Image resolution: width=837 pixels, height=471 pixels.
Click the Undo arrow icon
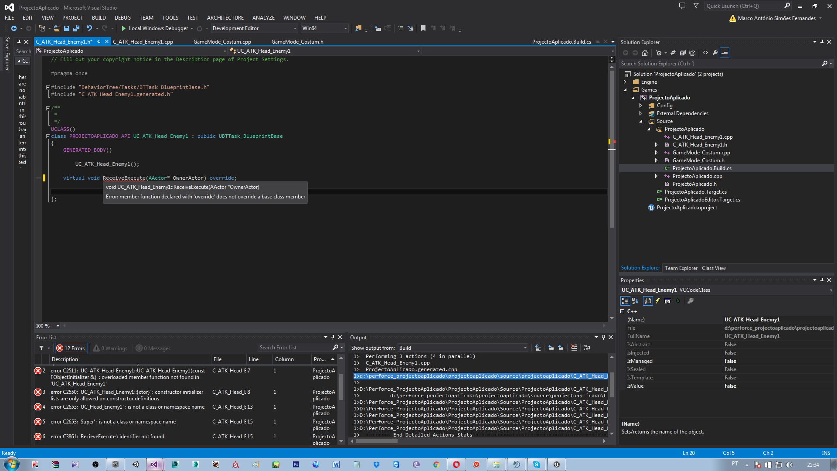pyautogui.click(x=89, y=28)
